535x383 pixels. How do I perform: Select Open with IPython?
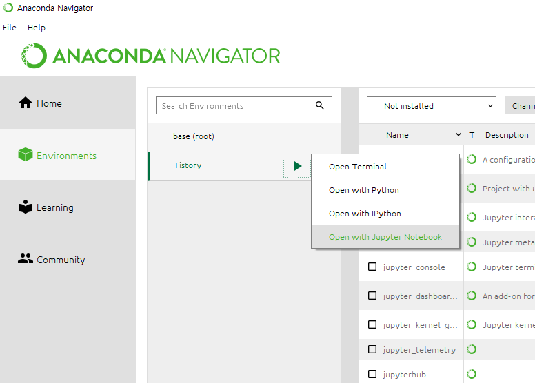pos(385,214)
